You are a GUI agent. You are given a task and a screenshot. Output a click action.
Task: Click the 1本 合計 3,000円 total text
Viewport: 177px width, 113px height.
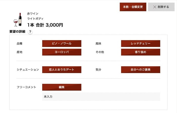(x=45, y=25)
